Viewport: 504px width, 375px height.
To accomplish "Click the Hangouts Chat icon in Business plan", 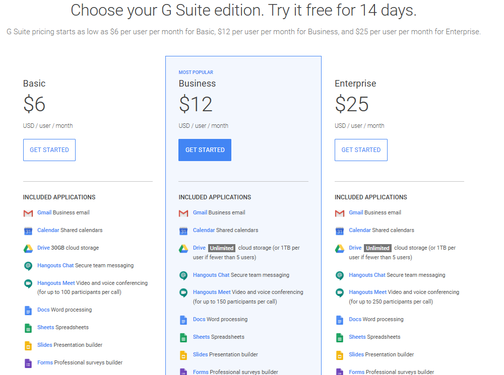I will pyautogui.click(x=183, y=275).
